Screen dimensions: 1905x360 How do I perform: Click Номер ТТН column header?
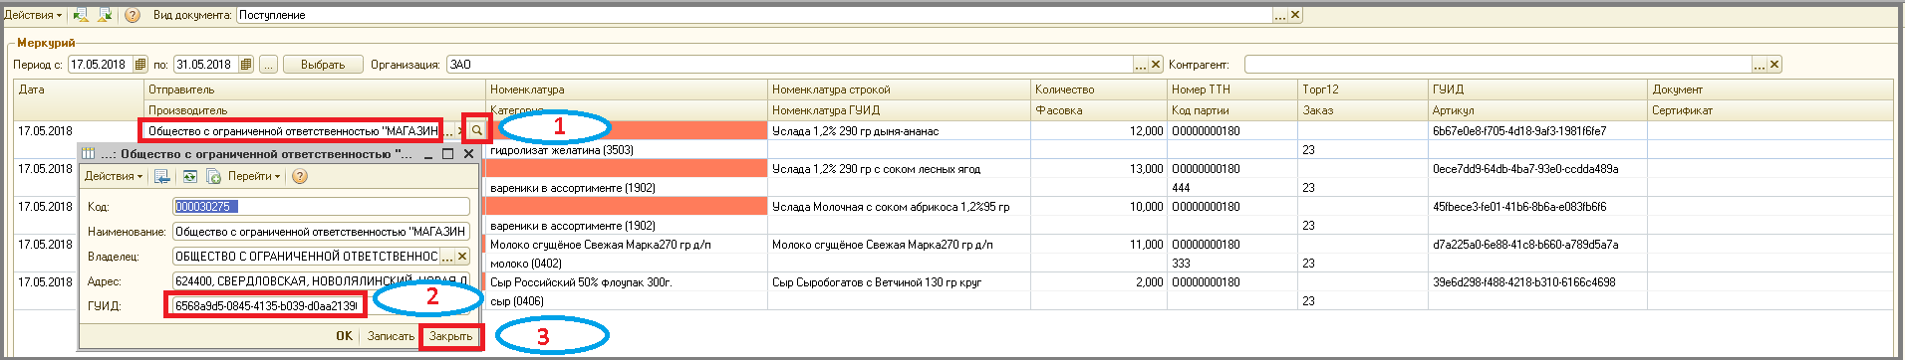pos(1232,90)
